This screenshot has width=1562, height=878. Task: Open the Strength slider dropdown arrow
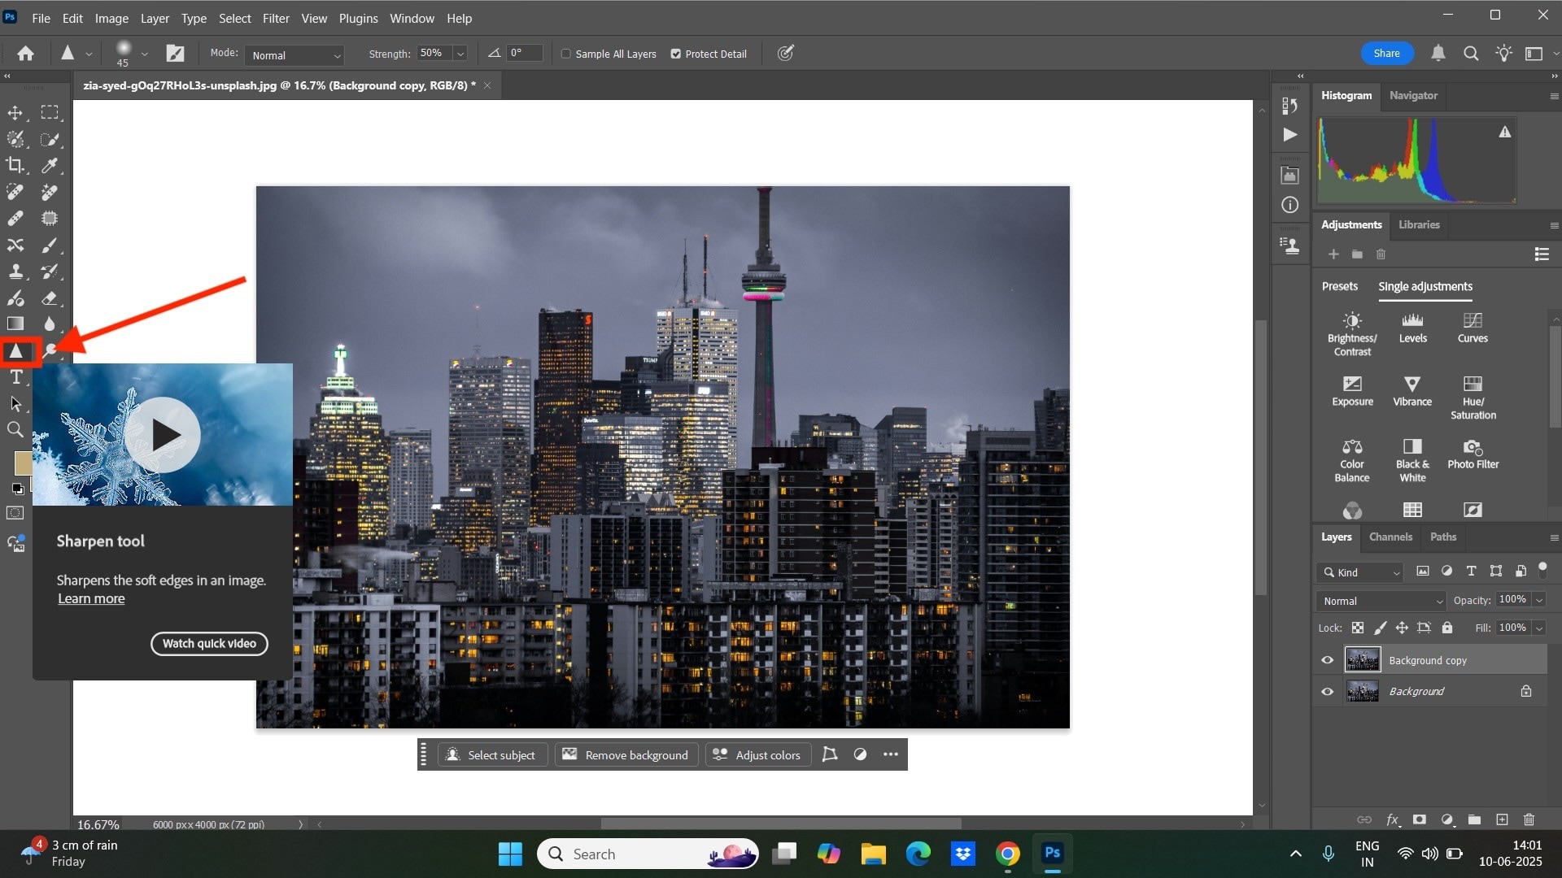[x=460, y=54]
